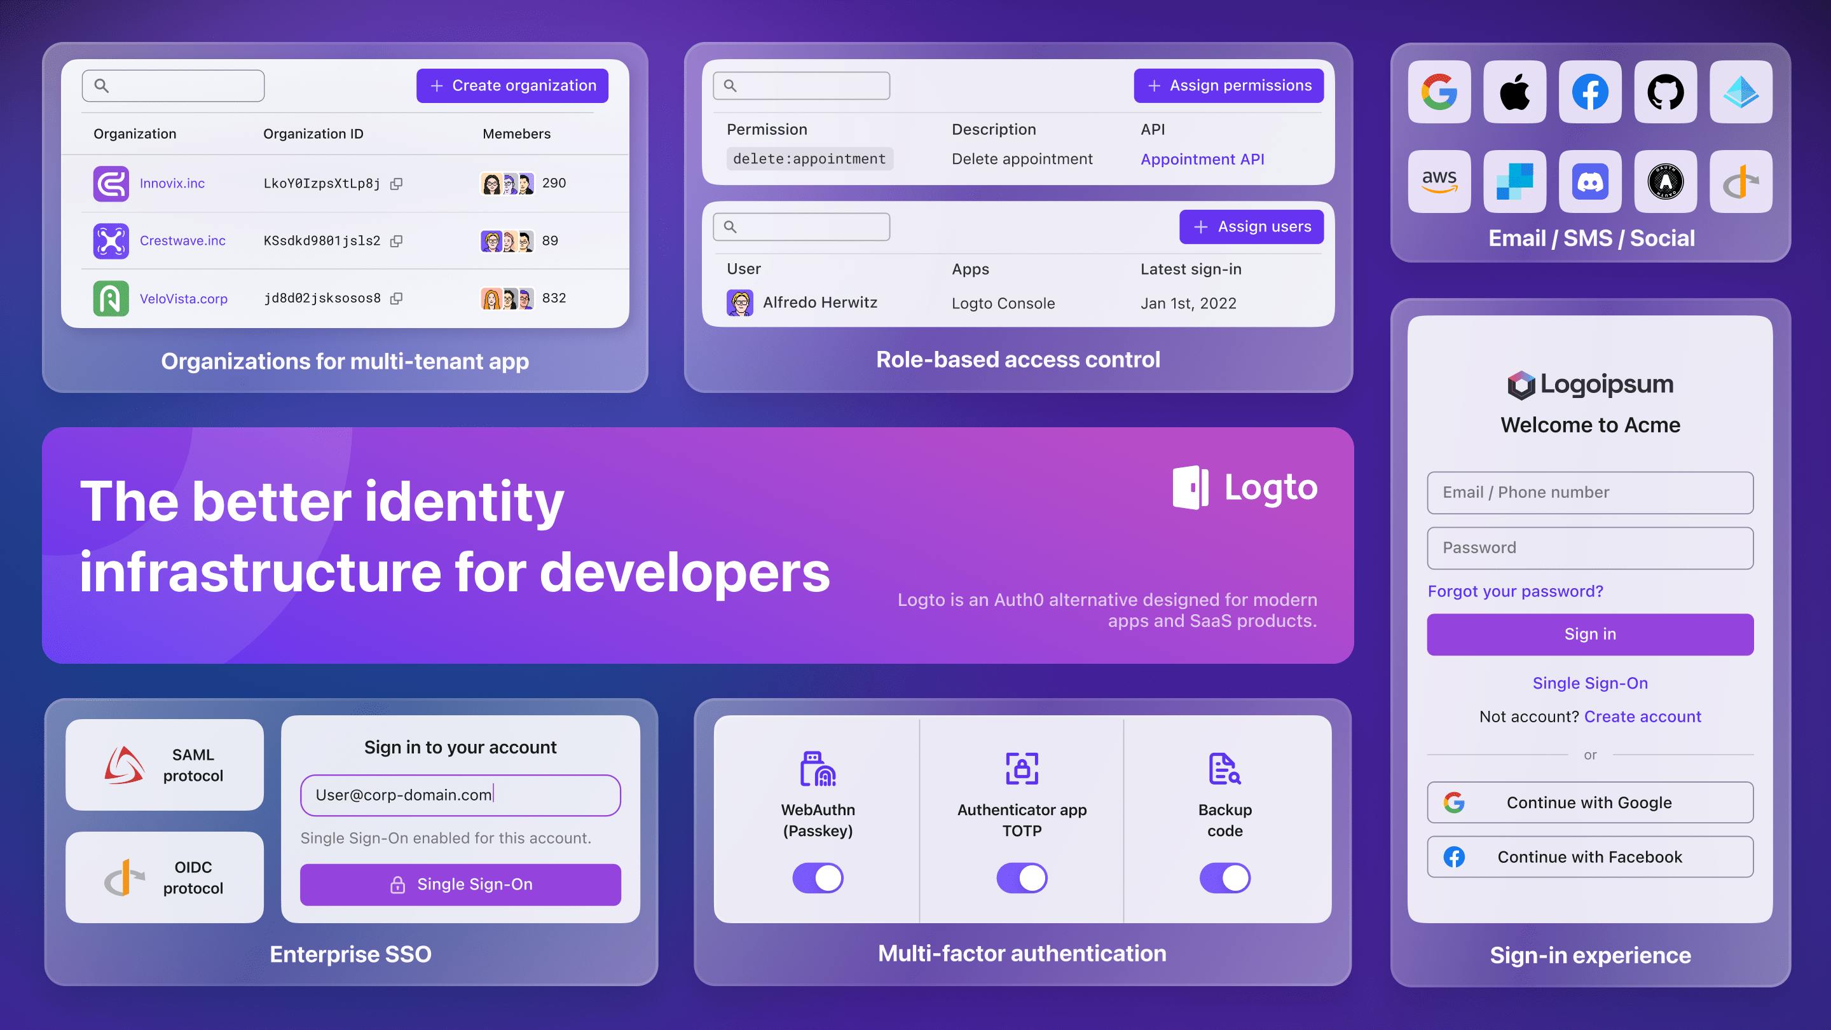This screenshot has width=1831, height=1030.
Task: Click the Email / Phone number field
Action: point(1590,493)
